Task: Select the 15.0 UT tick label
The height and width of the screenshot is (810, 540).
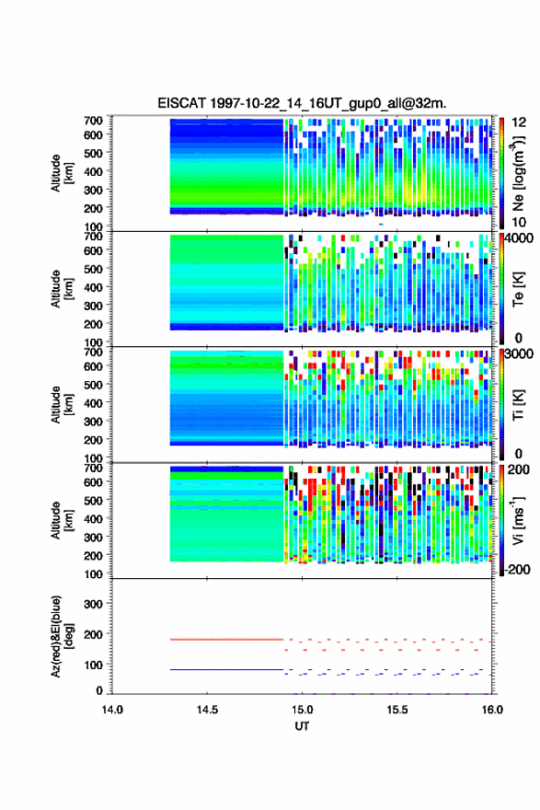Action: 302,710
